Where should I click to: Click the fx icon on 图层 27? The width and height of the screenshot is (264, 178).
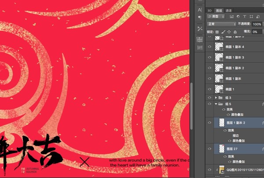click(x=263, y=149)
